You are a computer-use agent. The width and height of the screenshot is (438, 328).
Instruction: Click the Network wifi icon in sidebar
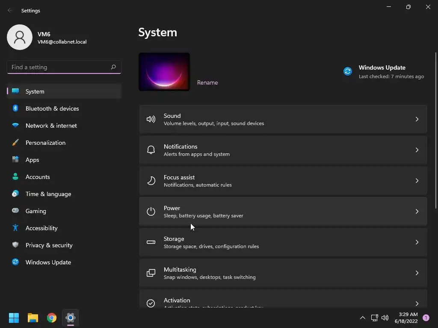(15, 125)
